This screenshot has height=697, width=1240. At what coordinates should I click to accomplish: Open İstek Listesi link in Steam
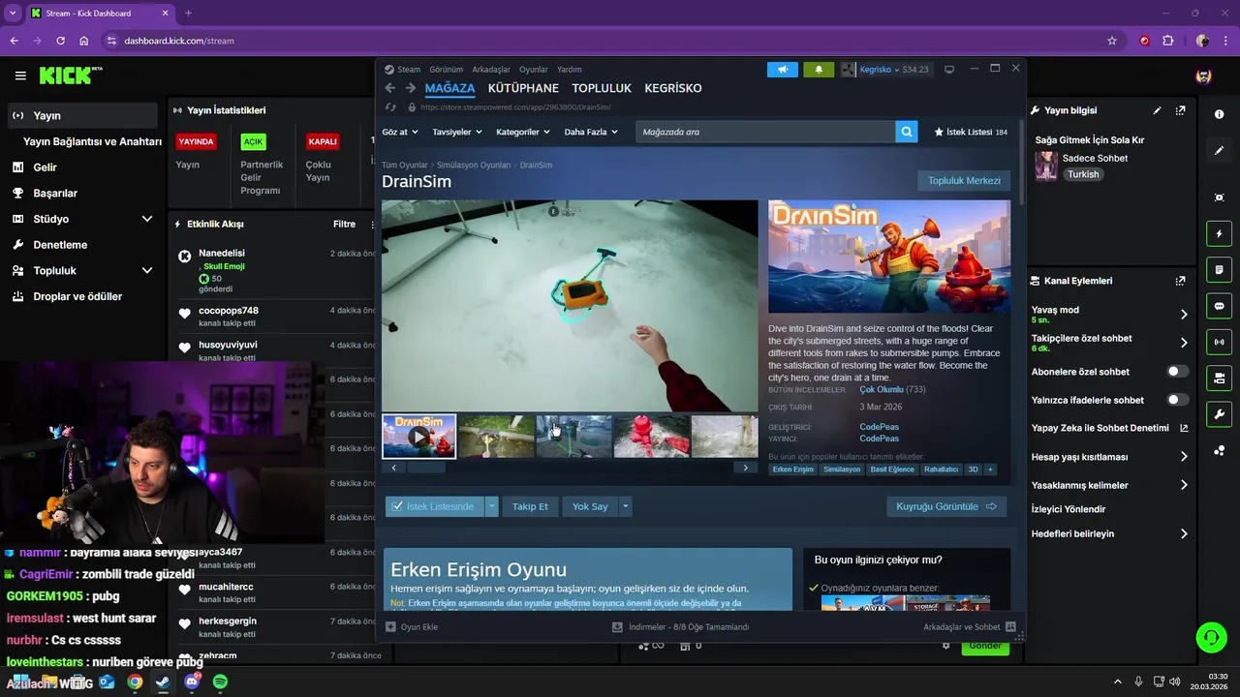coord(971,132)
